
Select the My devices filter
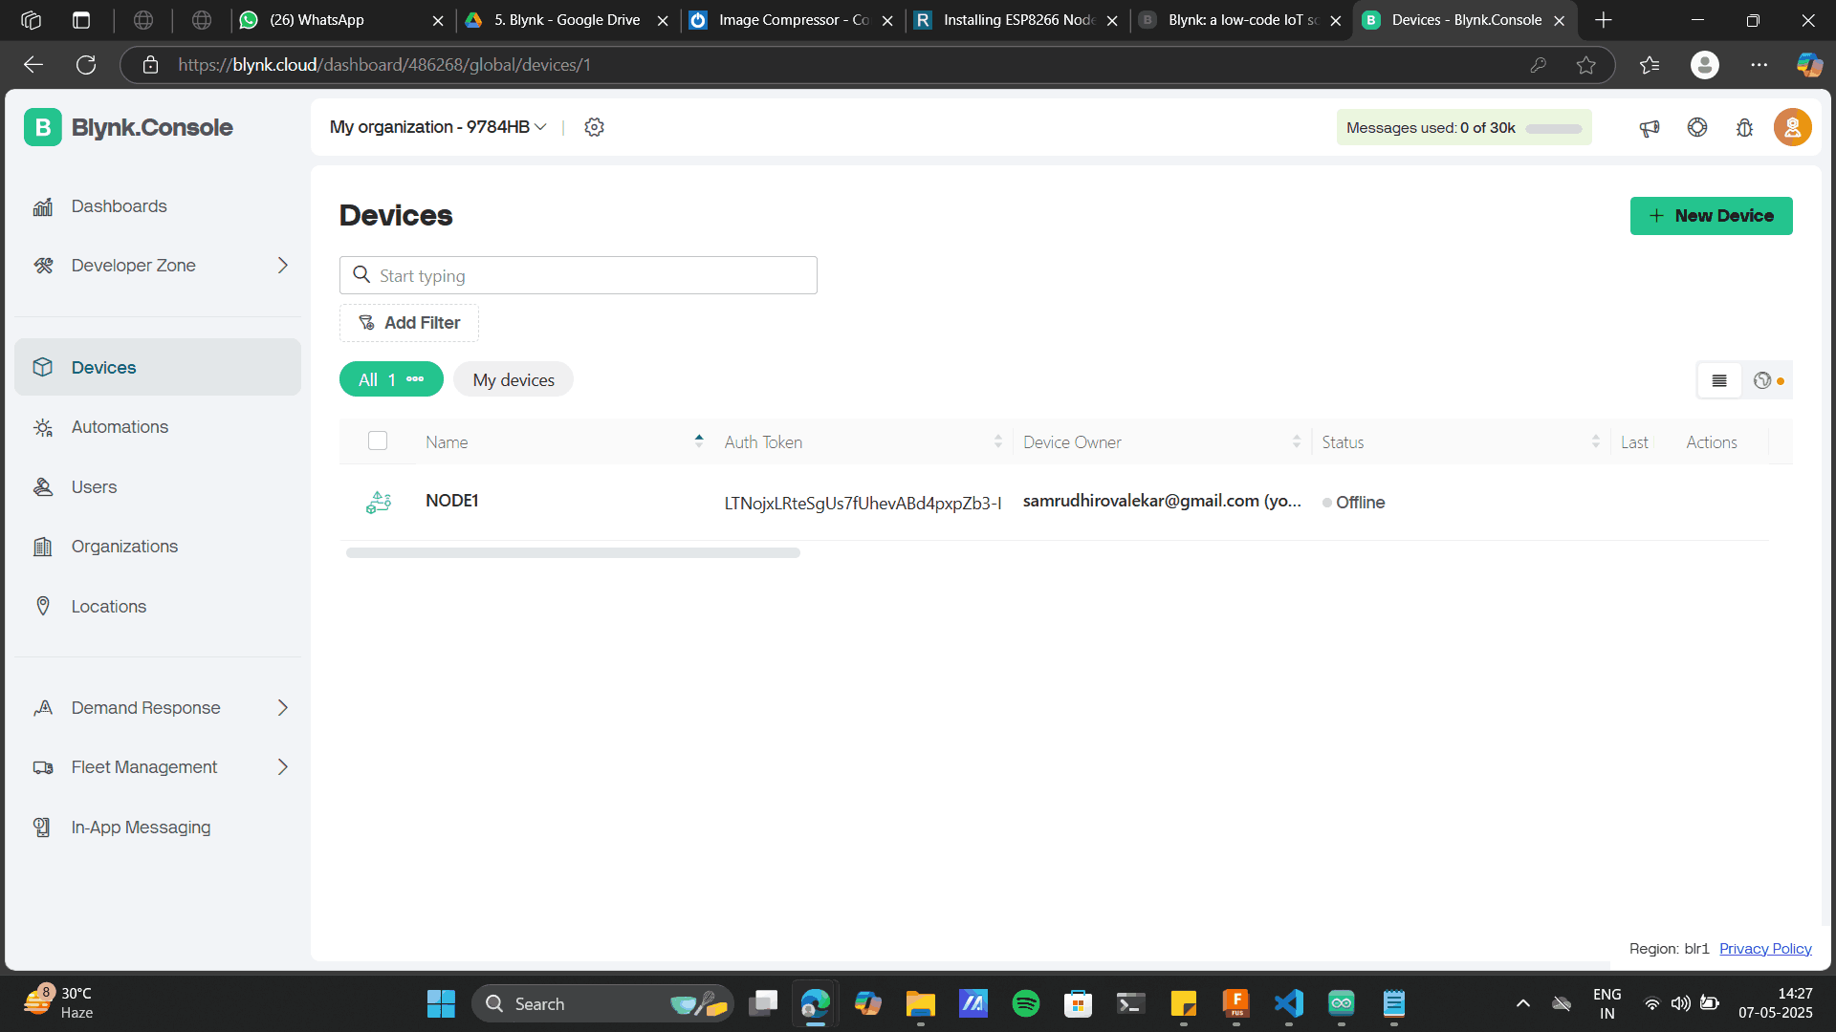click(x=514, y=379)
